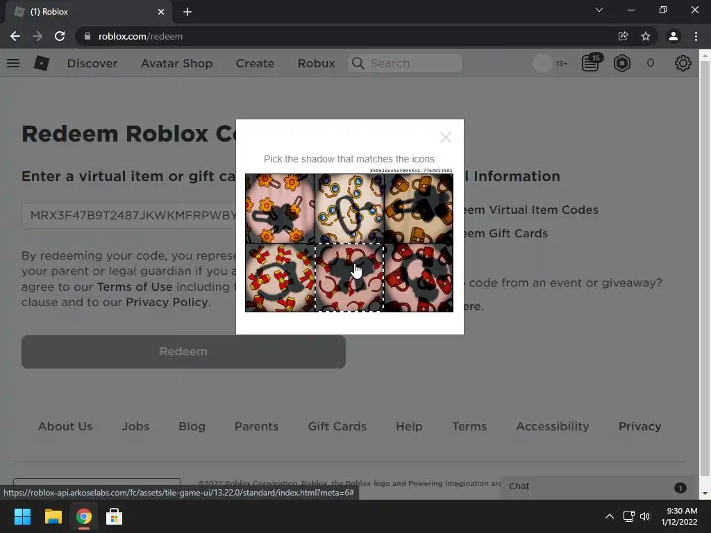711x533 pixels.
Task: Open the network icon in tray
Action: 628,516
